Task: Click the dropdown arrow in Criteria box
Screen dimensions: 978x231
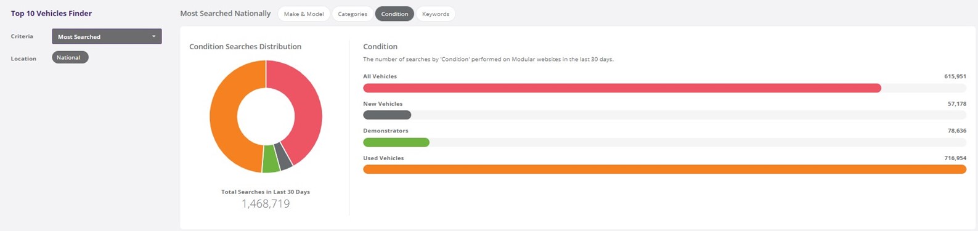Action: tap(153, 36)
